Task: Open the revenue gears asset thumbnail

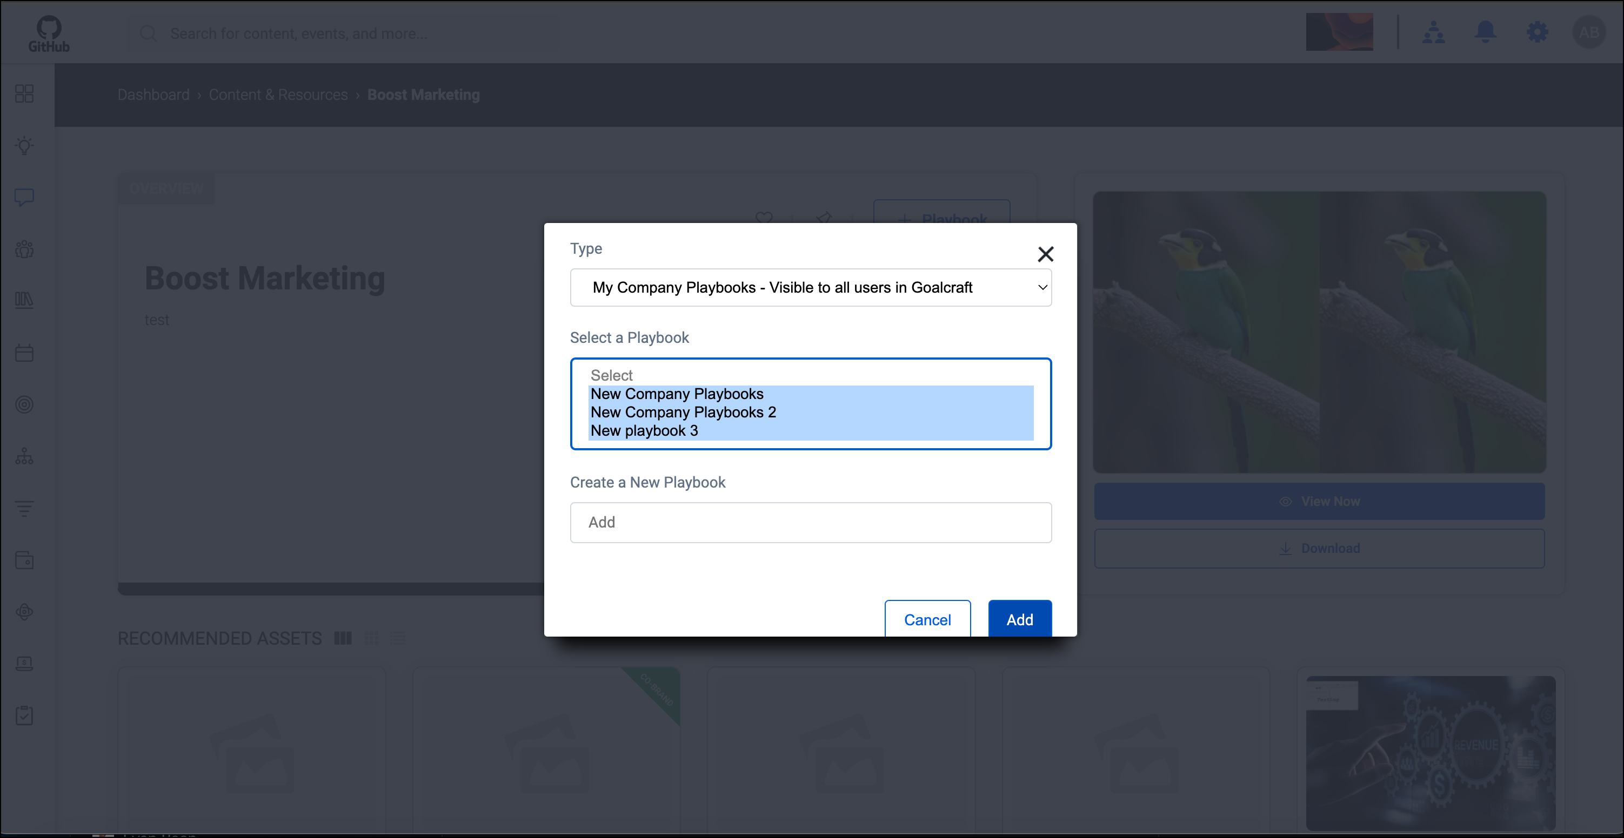Action: [x=1431, y=753]
